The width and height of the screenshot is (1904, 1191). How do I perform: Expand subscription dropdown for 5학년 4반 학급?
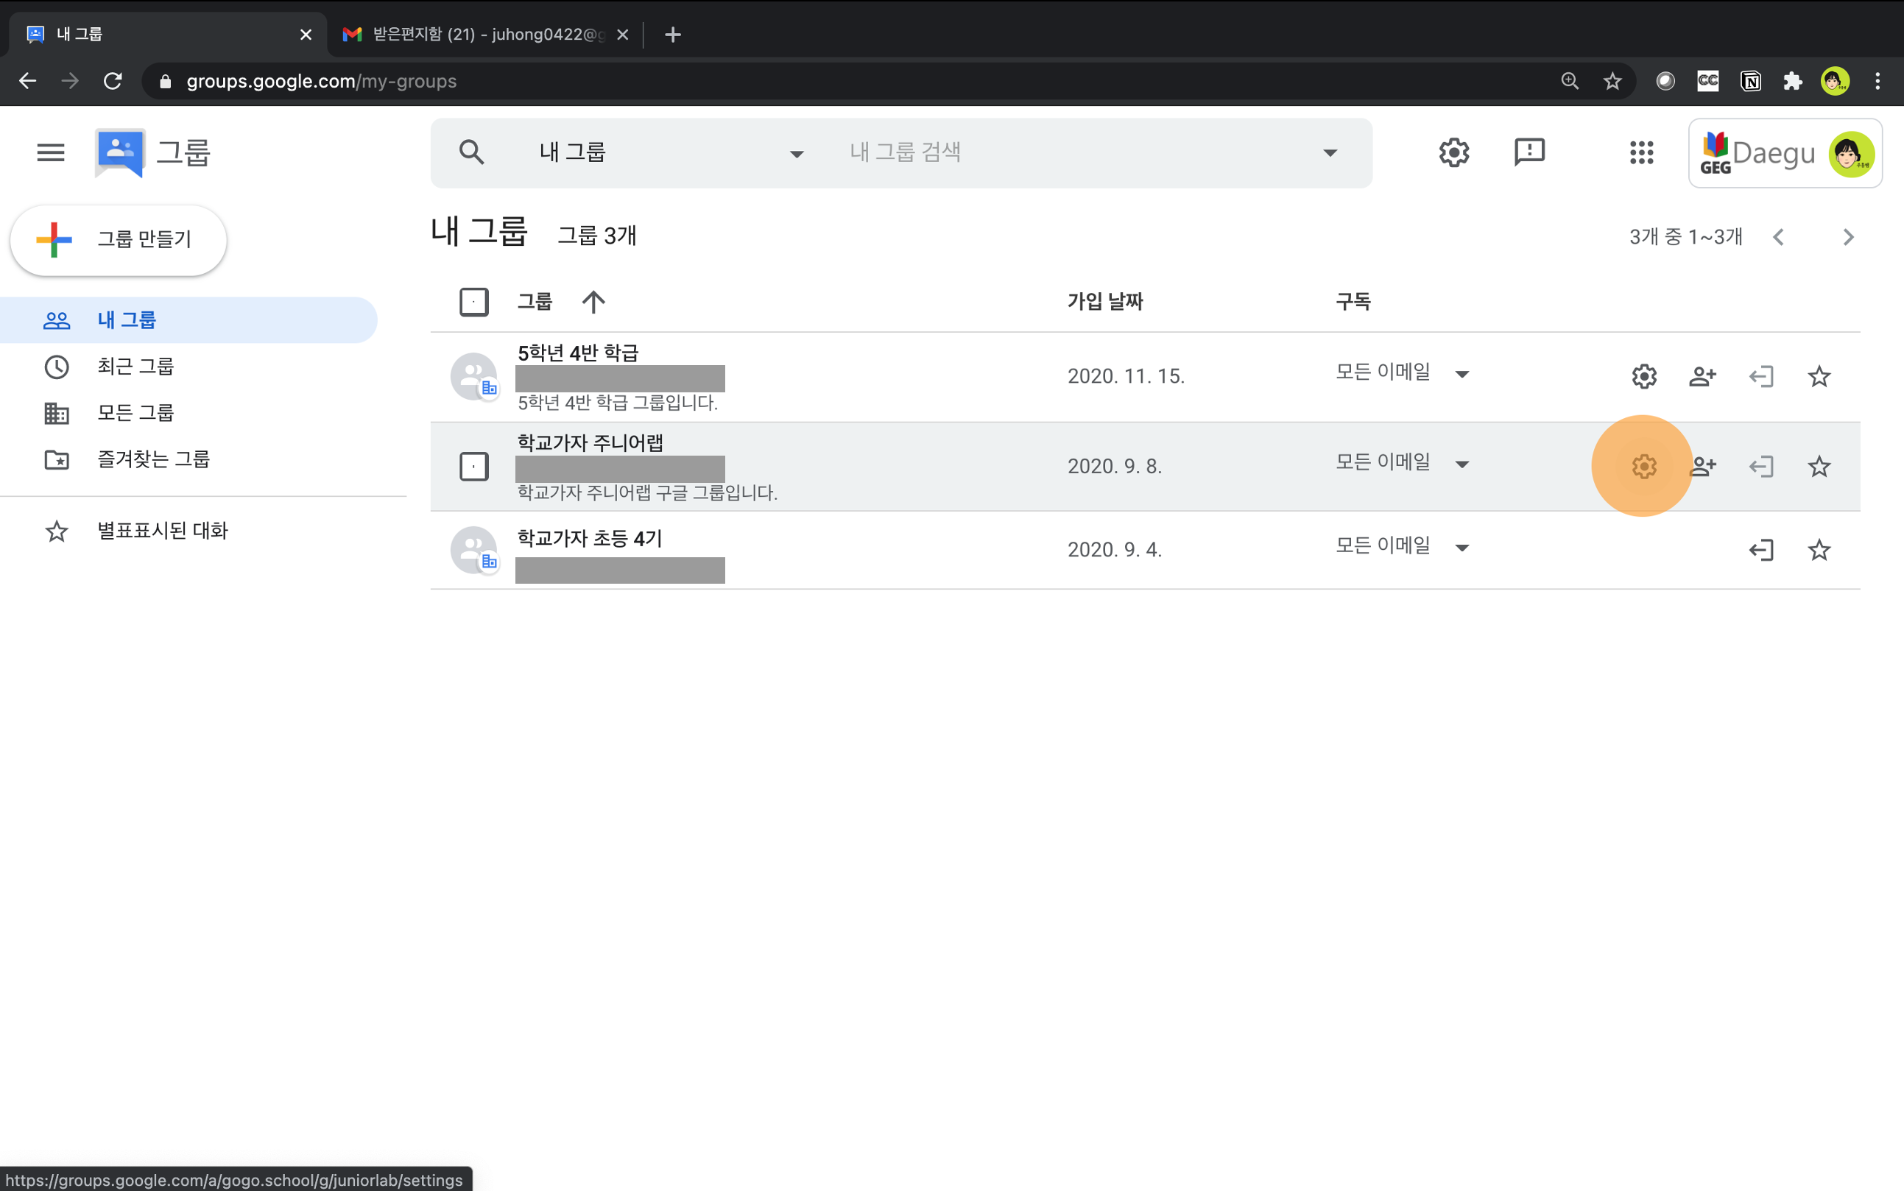point(1462,374)
